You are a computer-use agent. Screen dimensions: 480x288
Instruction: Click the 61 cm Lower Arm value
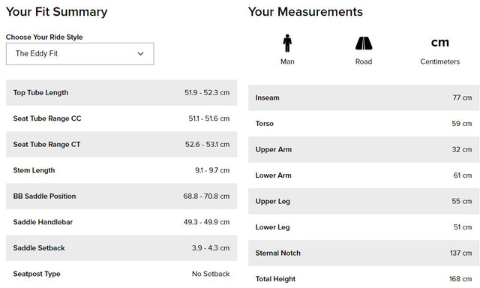pyautogui.click(x=463, y=175)
